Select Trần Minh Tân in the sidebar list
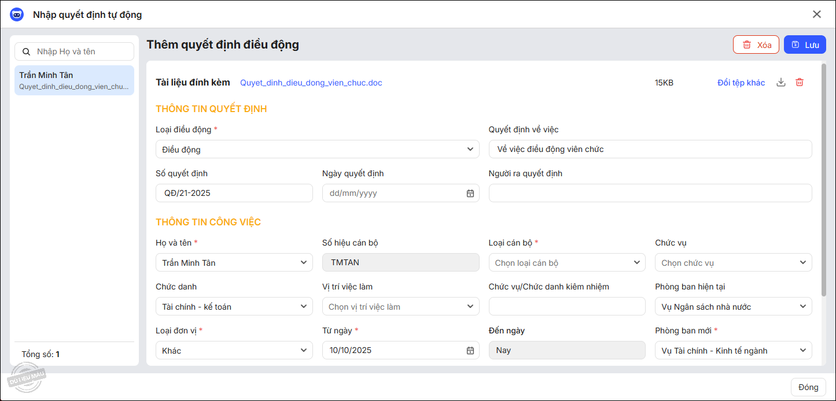 74,80
